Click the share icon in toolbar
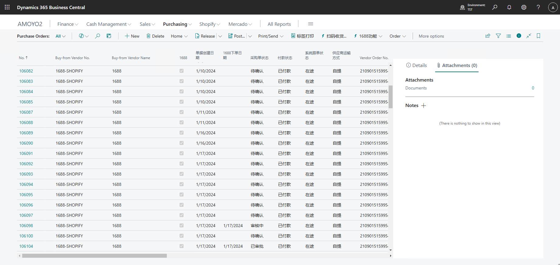The image size is (560, 265). click(x=488, y=36)
